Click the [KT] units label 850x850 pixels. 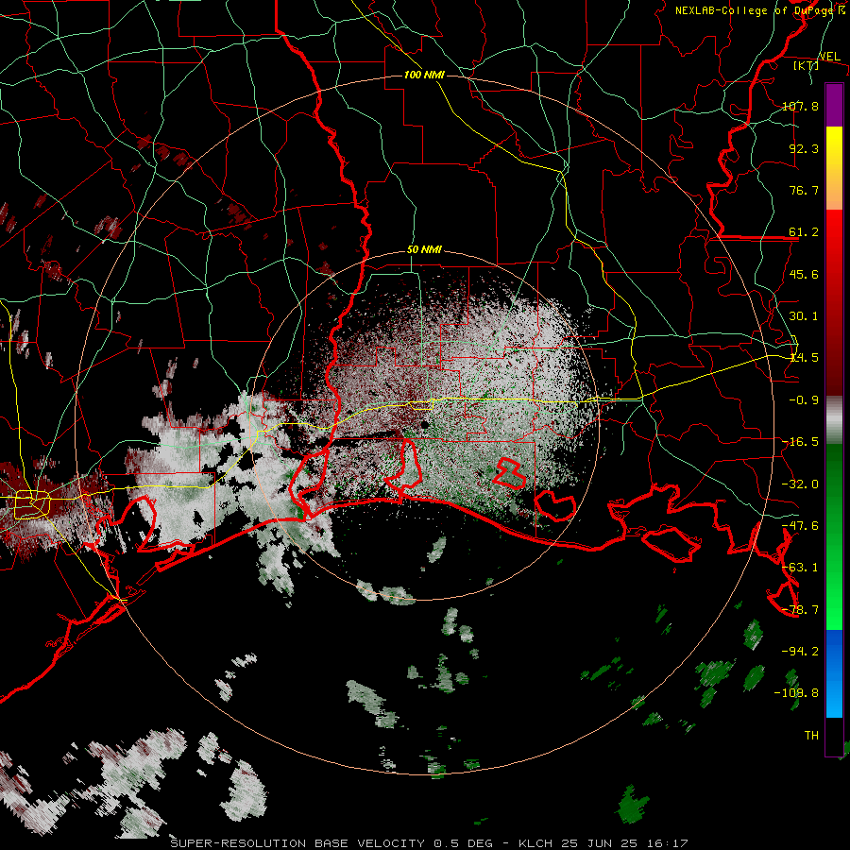point(806,65)
